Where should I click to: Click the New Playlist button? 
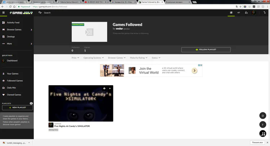pos(17,108)
